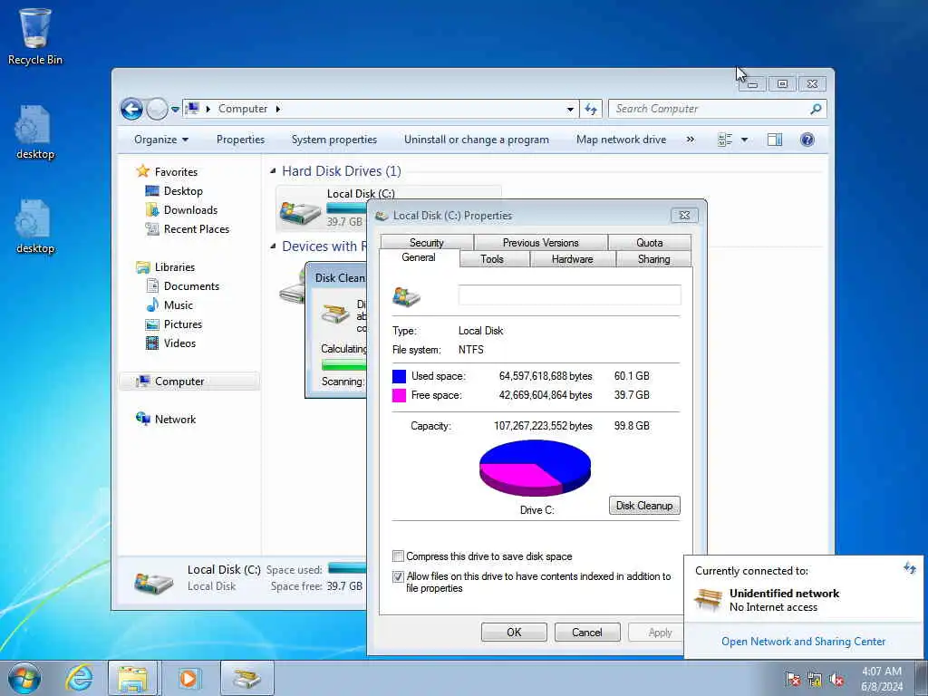The width and height of the screenshot is (928, 696).
Task: Click the search magnifier icon
Action: click(817, 109)
